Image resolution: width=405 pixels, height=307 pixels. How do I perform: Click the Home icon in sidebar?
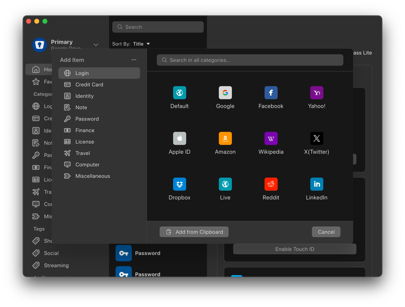[36, 69]
